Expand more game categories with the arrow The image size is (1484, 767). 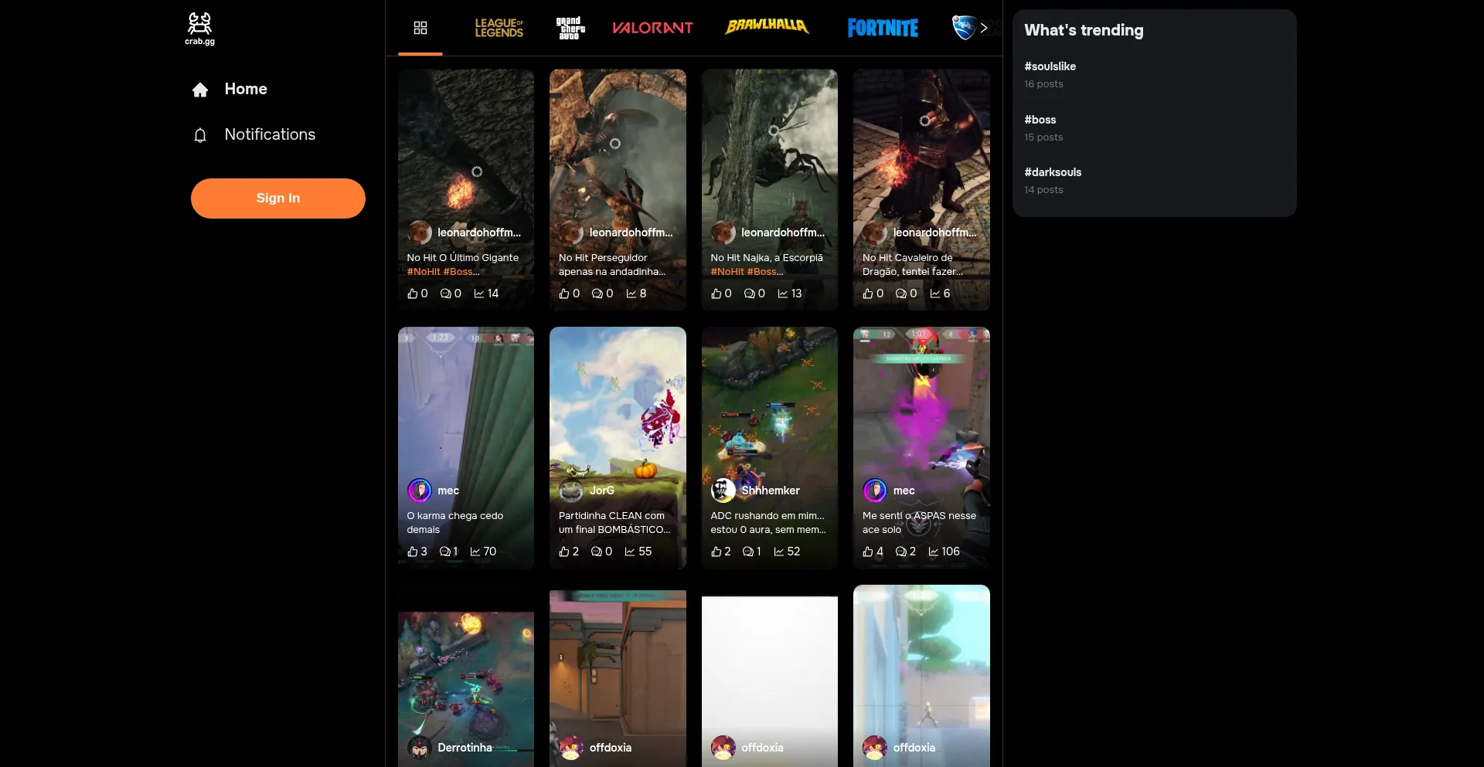pyautogui.click(x=984, y=28)
